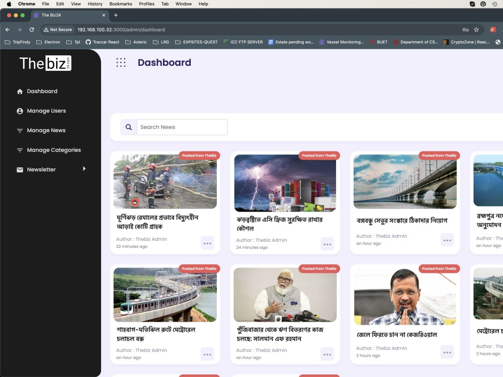Viewport: 503px width, 377px height.
Task: Toggle the sidebar with the dotted grid icon
Action: point(121,62)
